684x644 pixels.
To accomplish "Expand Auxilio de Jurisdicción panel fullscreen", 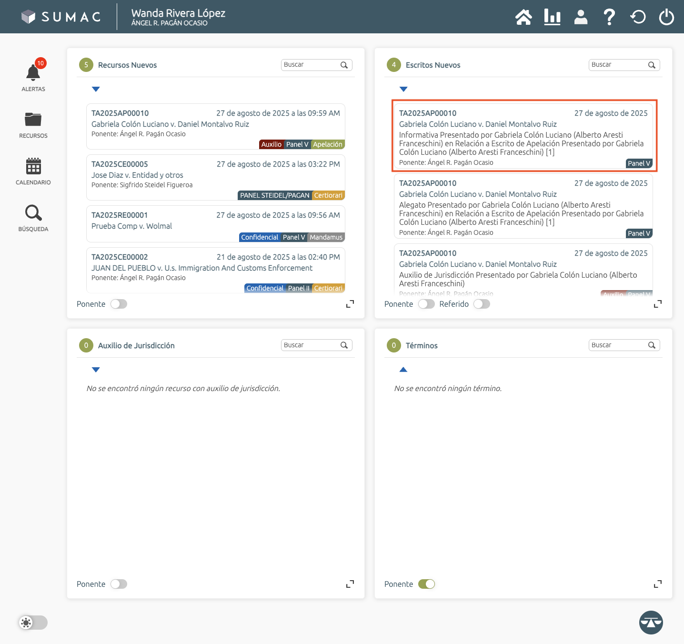I will 350,584.
